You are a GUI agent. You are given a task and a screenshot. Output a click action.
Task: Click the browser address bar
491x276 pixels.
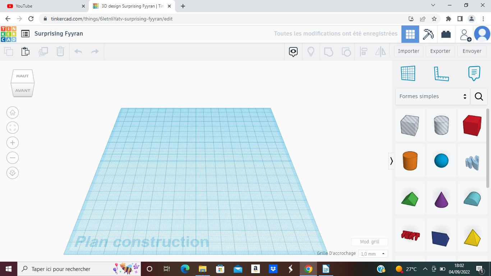pyautogui.click(x=223, y=19)
